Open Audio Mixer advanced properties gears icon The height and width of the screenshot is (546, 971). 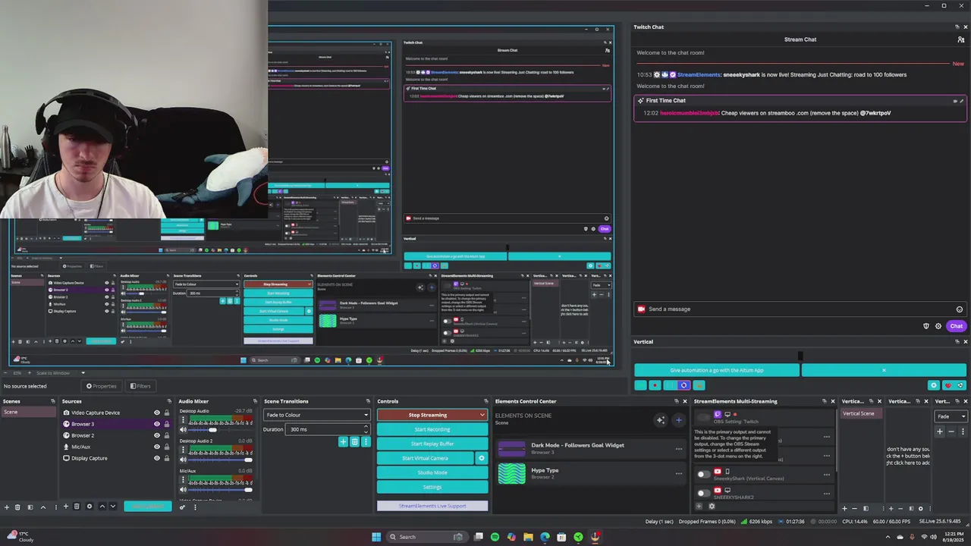(182, 507)
